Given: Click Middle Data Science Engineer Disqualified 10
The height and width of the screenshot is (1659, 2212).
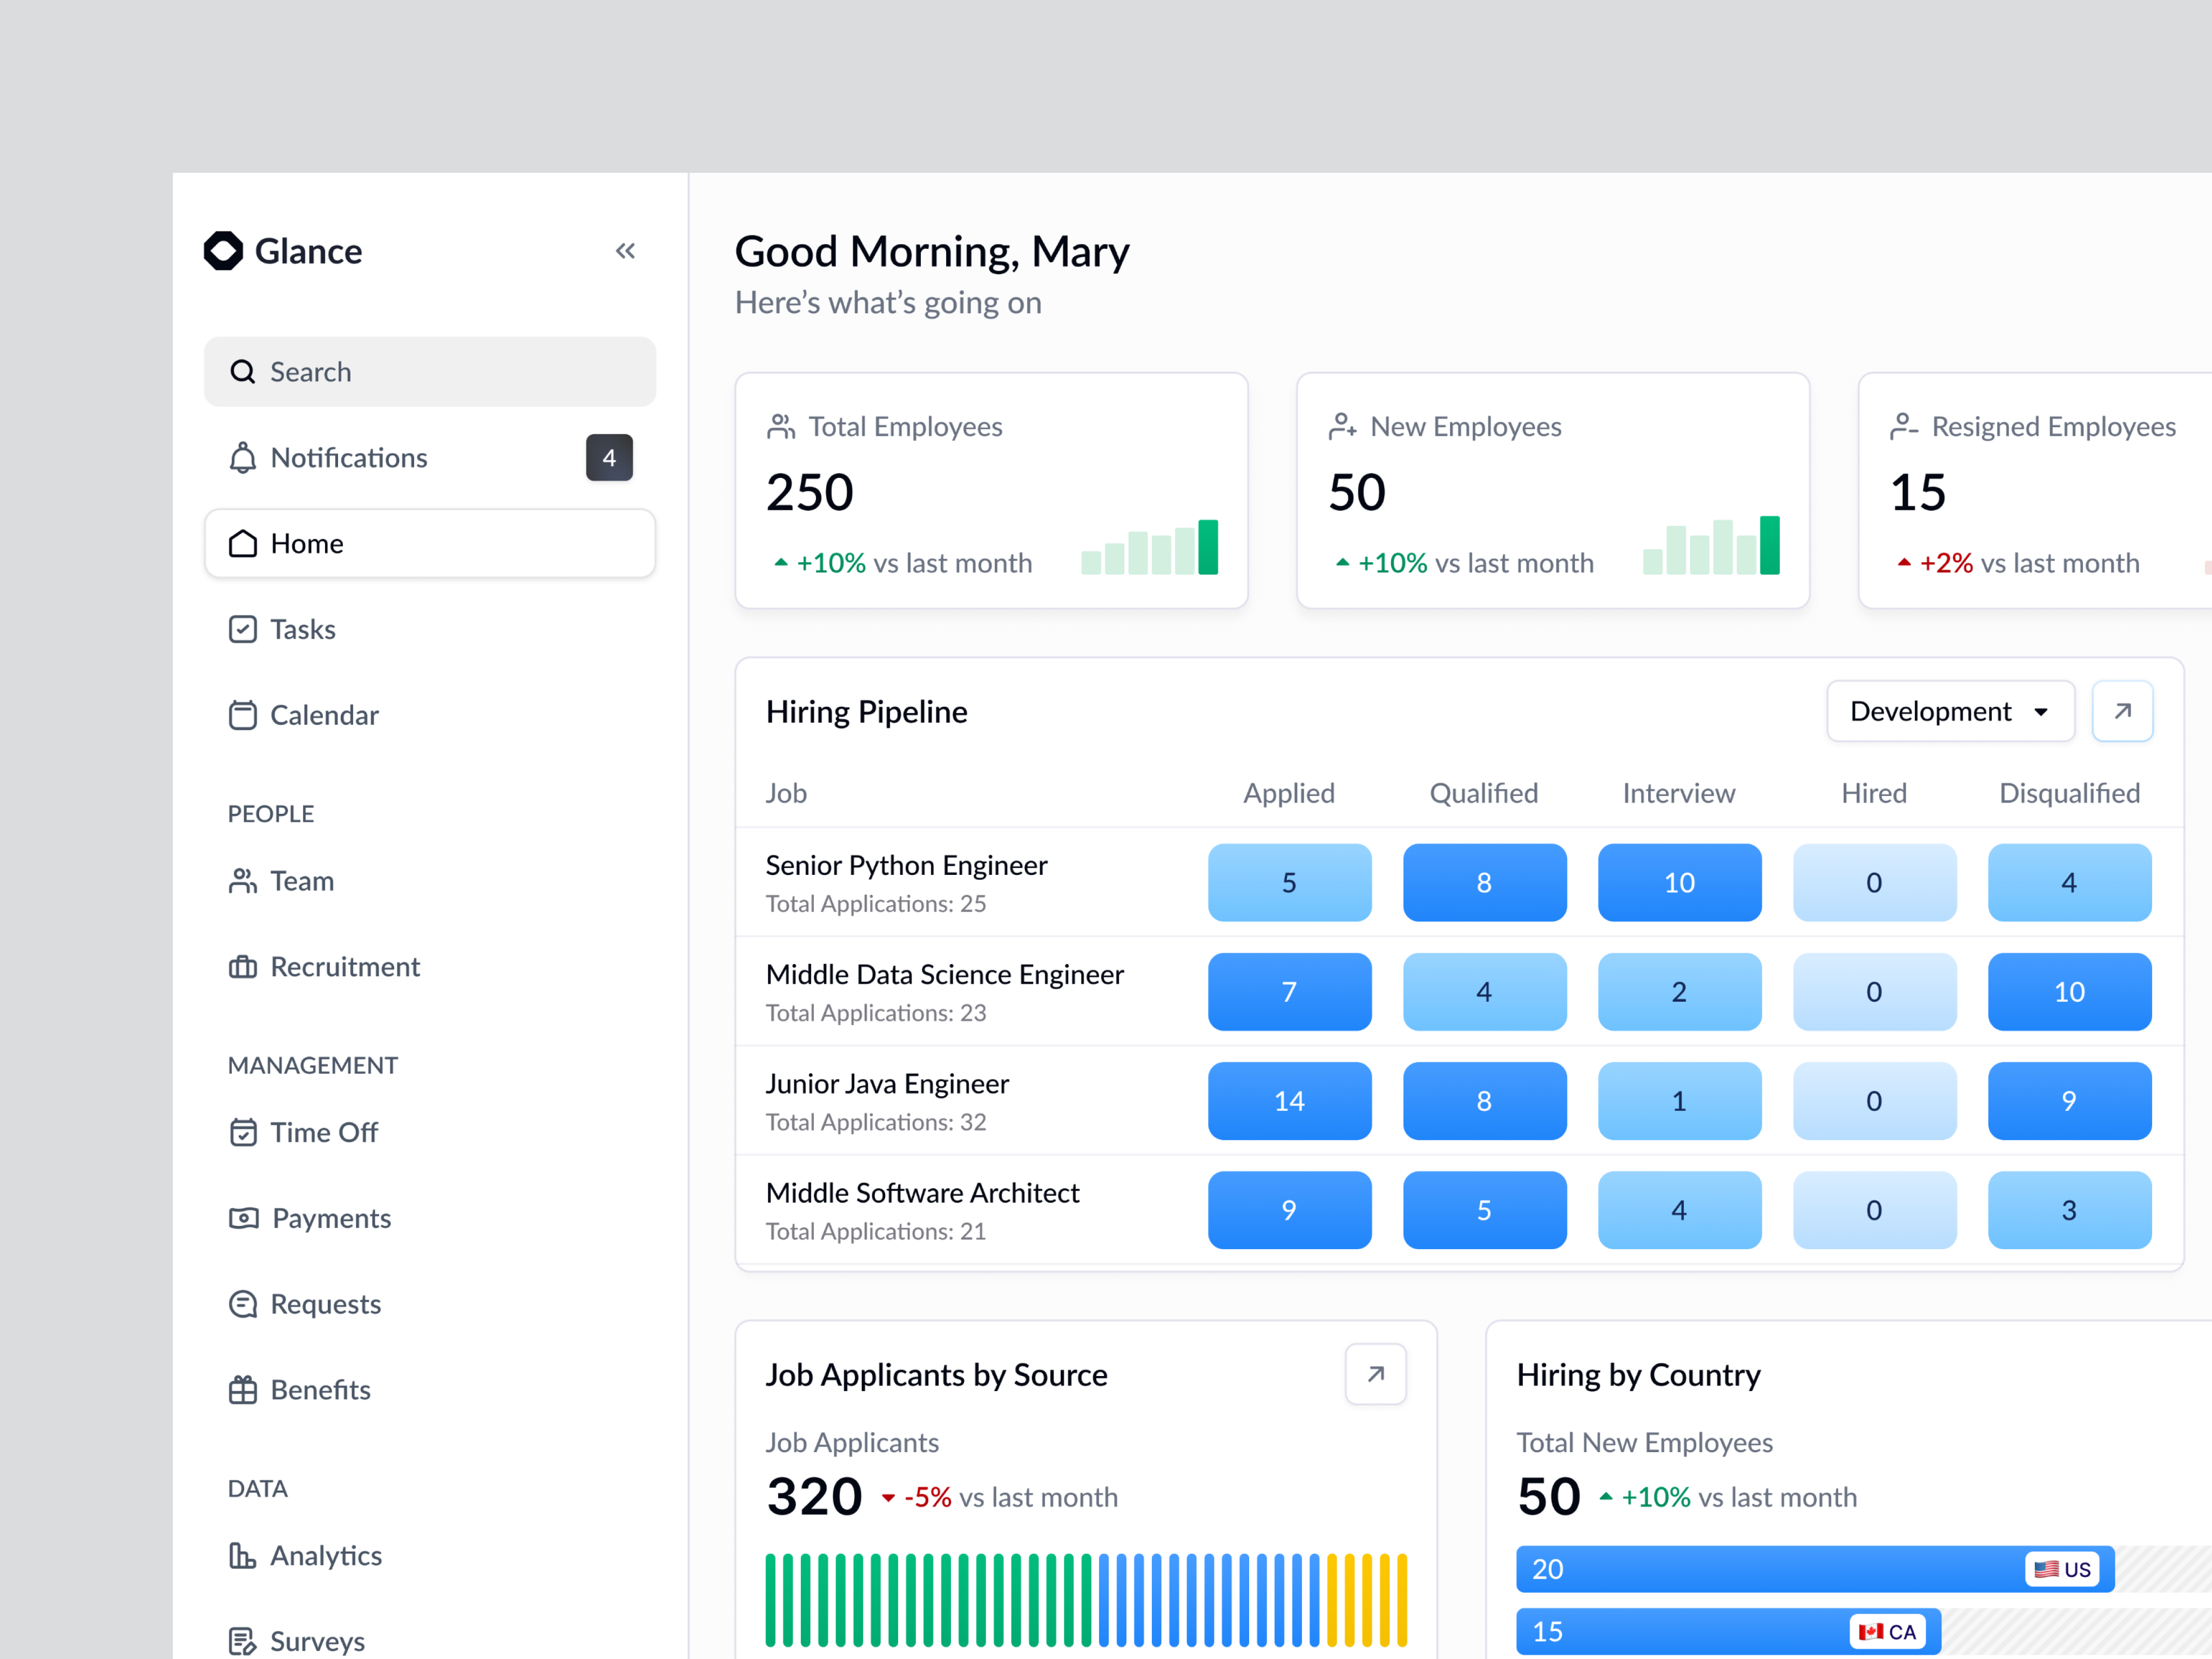Looking at the screenshot, I should [2069, 992].
